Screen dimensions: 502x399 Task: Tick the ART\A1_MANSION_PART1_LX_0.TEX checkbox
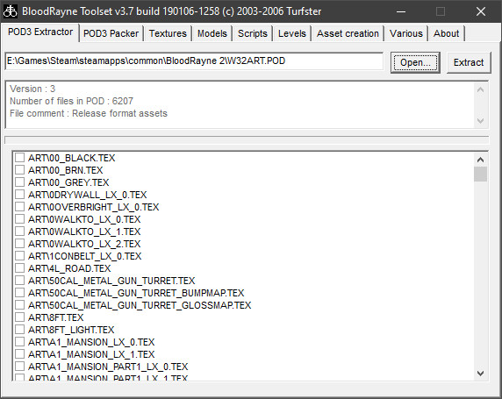coord(20,367)
